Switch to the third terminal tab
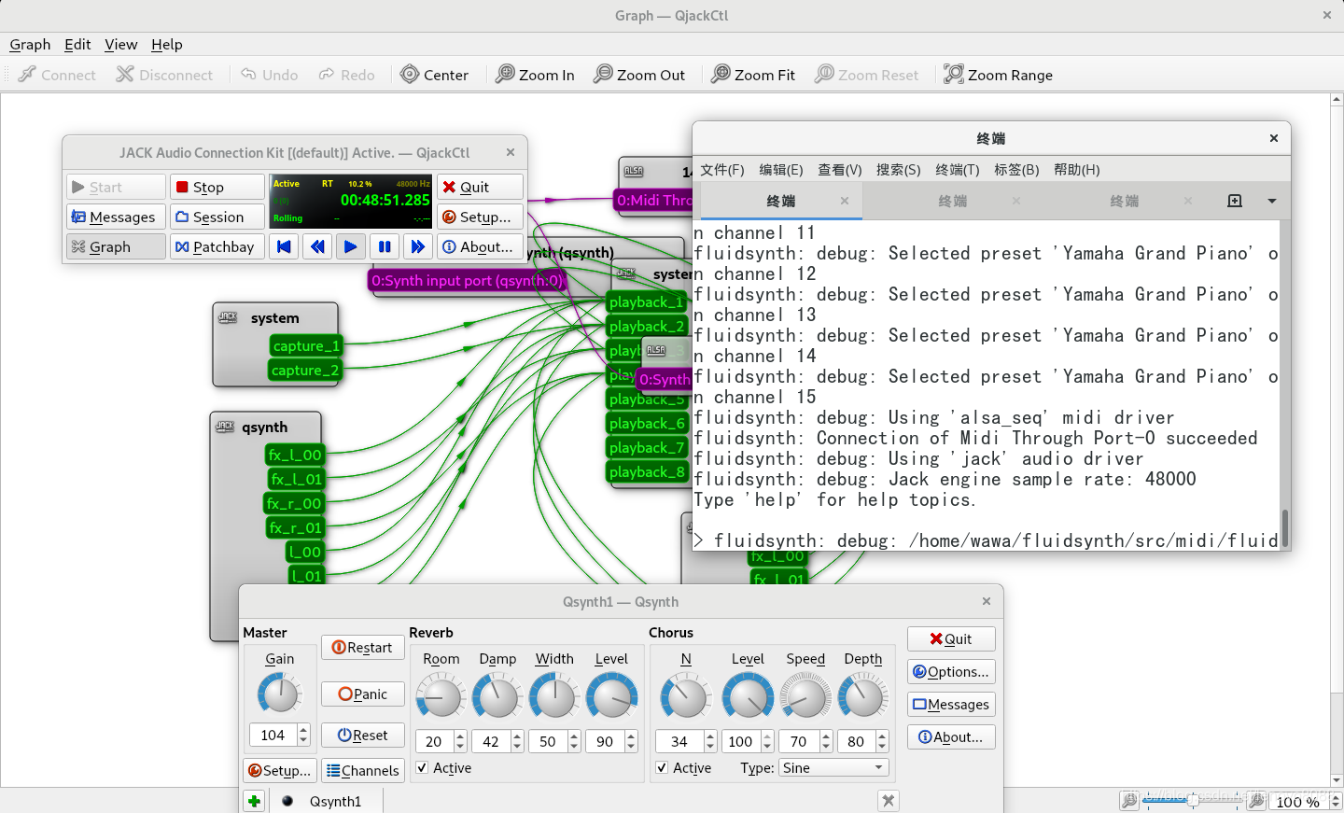 point(1124,201)
